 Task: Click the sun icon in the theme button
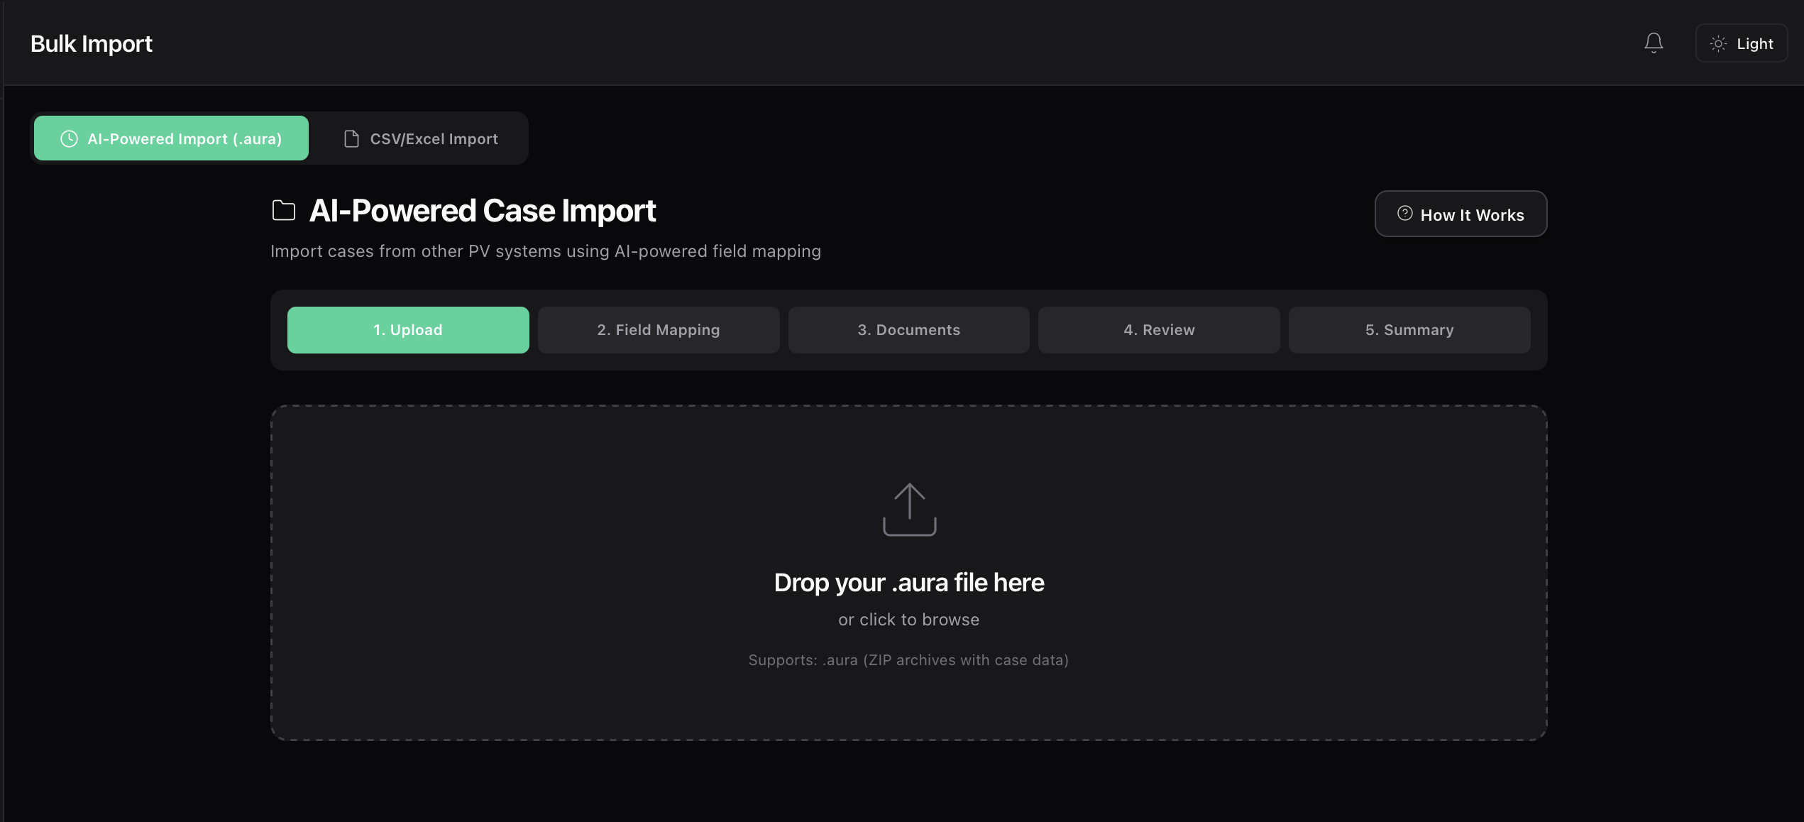coord(1718,43)
